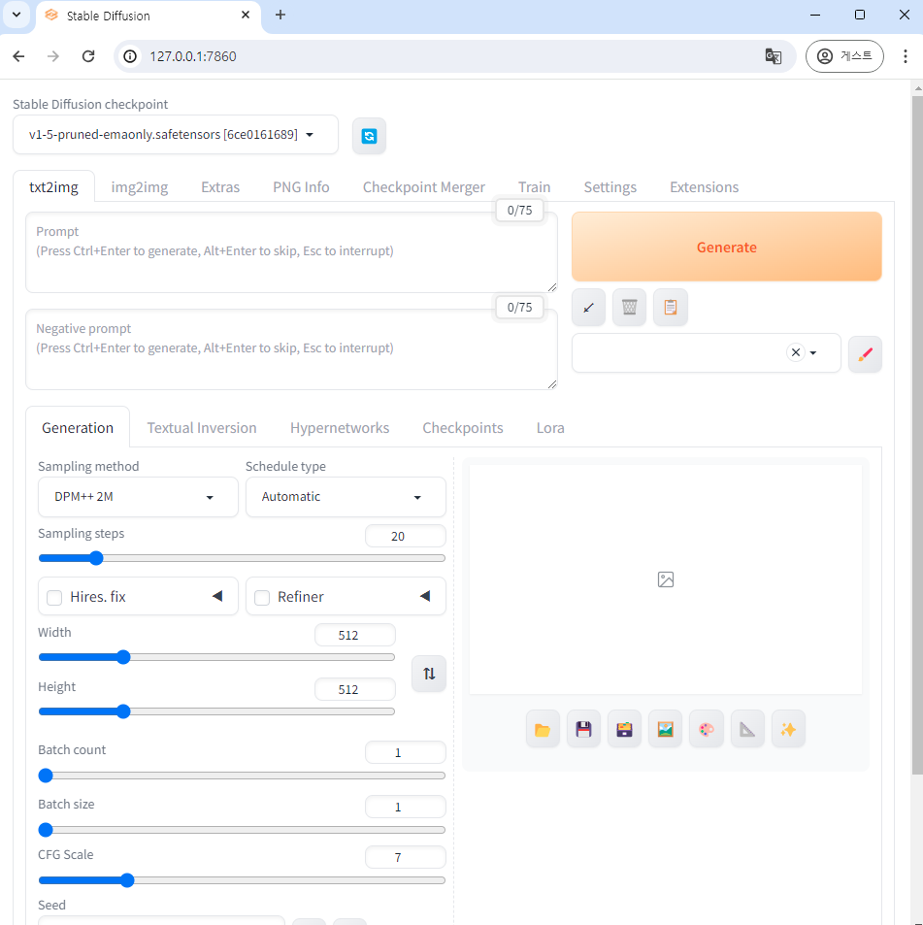The width and height of the screenshot is (923, 925).
Task: Select the Textual Inversion tab
Action: click(x=202, y=428)
